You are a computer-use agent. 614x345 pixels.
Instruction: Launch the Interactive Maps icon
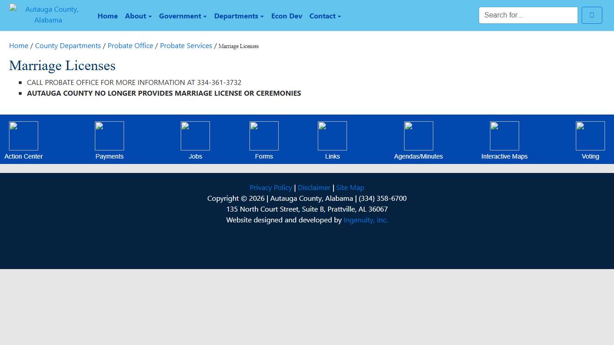coord(504,136)
